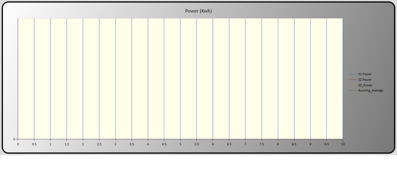Select the S2 Power legend label
The width and height of the screenshot is (397, 177).
tap(365, 80)
